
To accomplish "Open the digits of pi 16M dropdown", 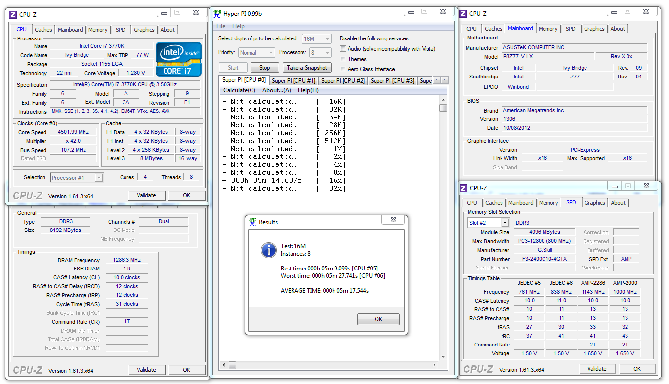I will coord(316,38).
